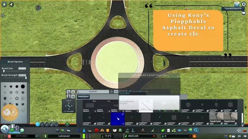Select the blue circle tool mode
Screen dimensions: 248x139
(x=38, y=124)
